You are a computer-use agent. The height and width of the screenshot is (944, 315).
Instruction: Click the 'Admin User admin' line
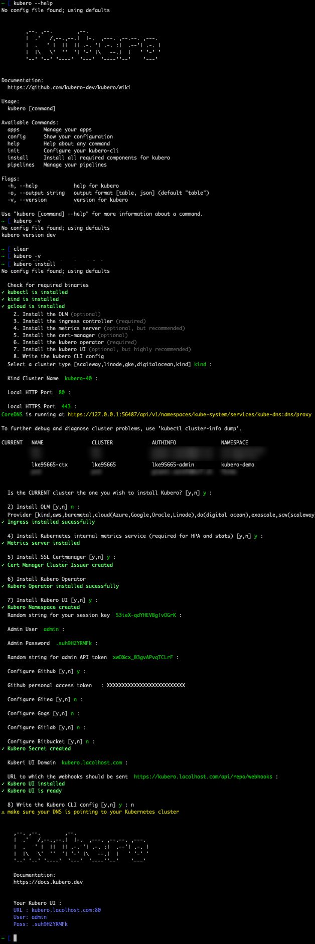tap(36, 629)
